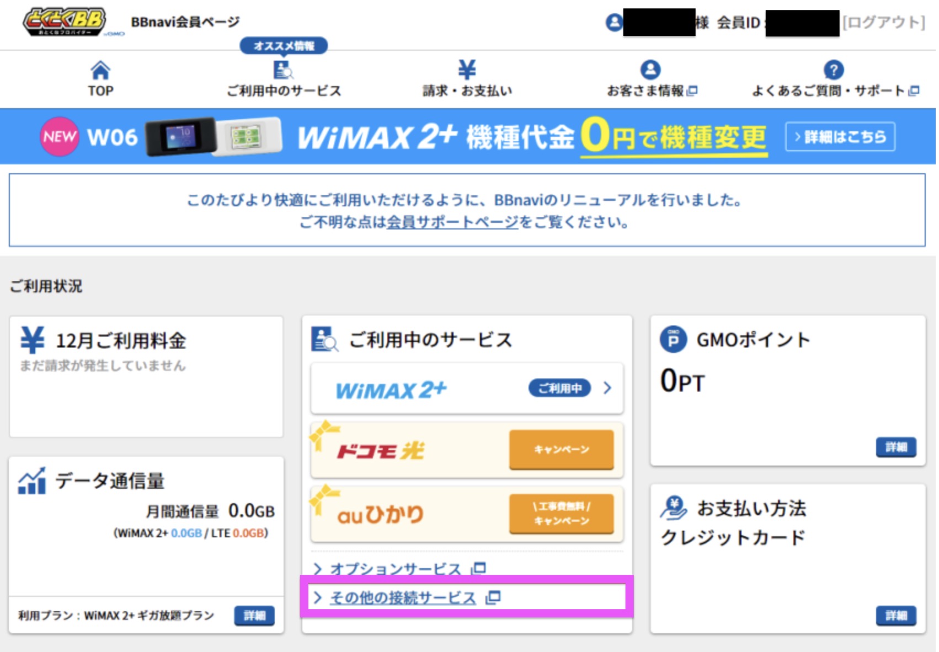Image resolution: width=939 pixels, height=652 pixels.
Task: Click the ドコモ光 logo
Action: coord(381,451)
